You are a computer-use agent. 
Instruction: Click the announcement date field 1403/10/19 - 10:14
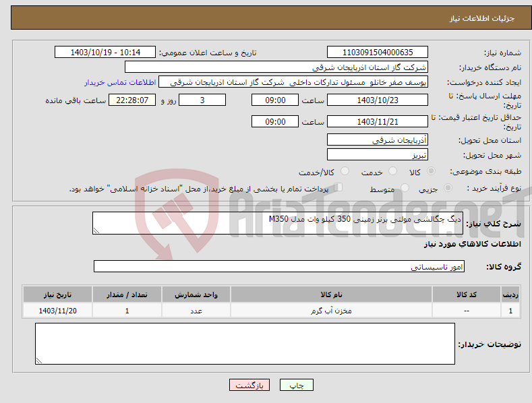pos(105,53)
